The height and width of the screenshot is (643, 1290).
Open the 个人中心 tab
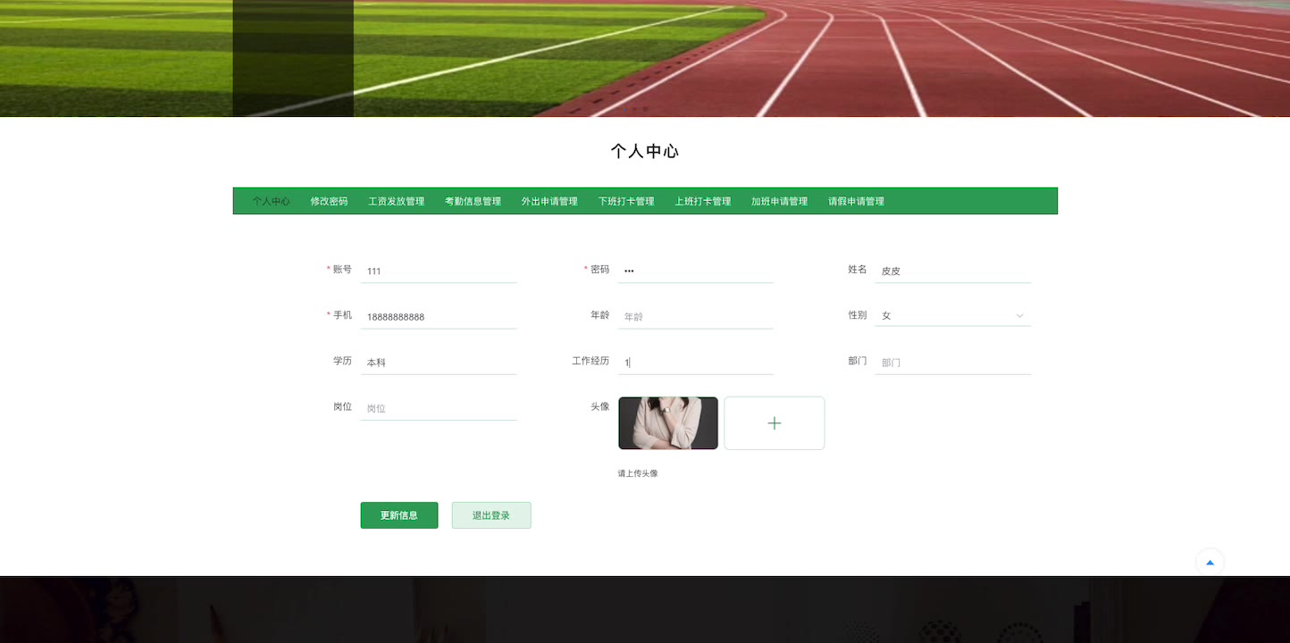point(271,201)
